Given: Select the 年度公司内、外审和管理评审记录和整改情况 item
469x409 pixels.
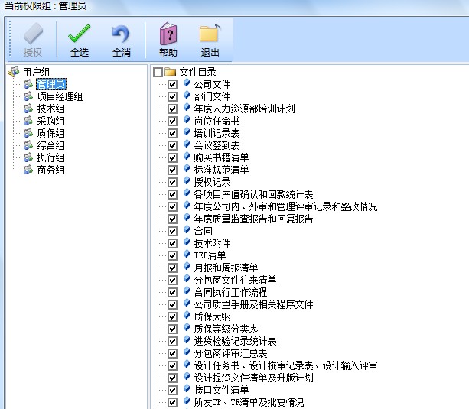Looking at the screenshot, I should tap(285, 206).
